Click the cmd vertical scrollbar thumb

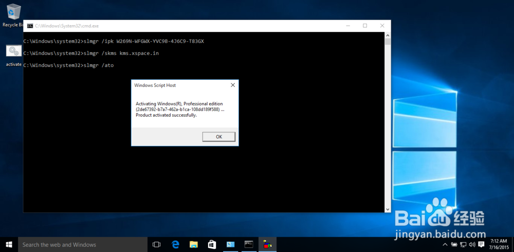pyautogui.click(x=388, y=42)
